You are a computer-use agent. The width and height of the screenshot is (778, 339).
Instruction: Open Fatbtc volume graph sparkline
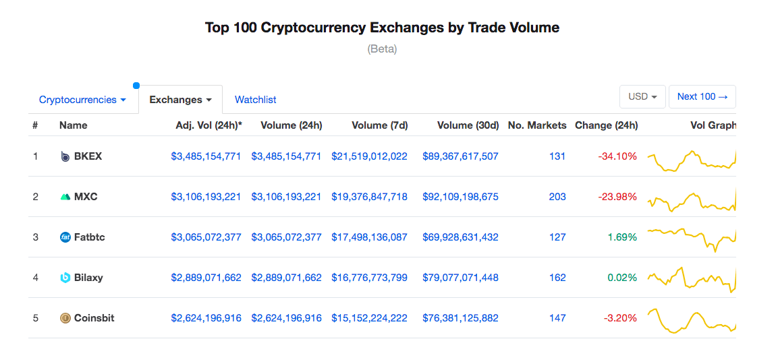tap(691, 239)
